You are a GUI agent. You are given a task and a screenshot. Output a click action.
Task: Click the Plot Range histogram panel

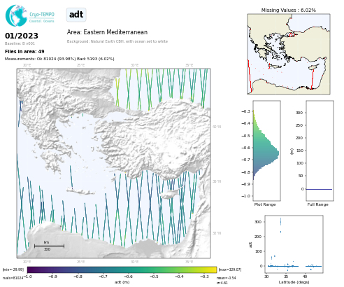pos(266,150)
